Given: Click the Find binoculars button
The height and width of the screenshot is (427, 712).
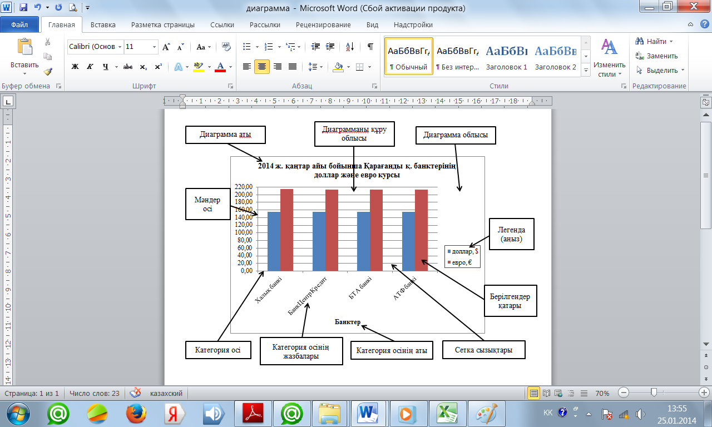Looking at the screenshot, I should 654,42.
